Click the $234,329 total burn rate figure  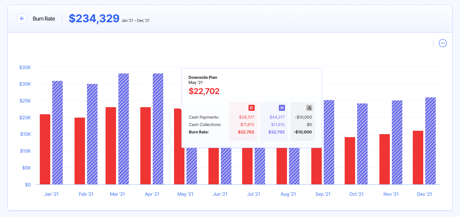tap(94, 19)
